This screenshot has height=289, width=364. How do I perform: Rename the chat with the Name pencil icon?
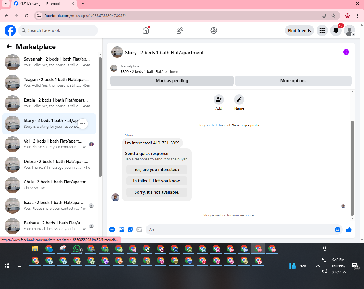click(x=239, y=100)
